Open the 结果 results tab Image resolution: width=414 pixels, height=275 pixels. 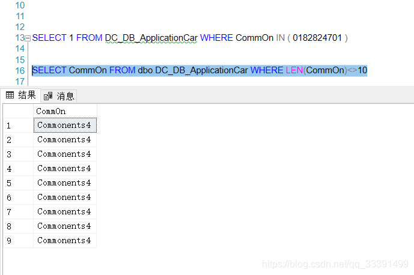tap(20, 95)
